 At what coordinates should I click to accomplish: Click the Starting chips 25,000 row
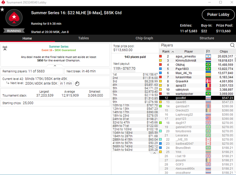(x=55, y=103)
